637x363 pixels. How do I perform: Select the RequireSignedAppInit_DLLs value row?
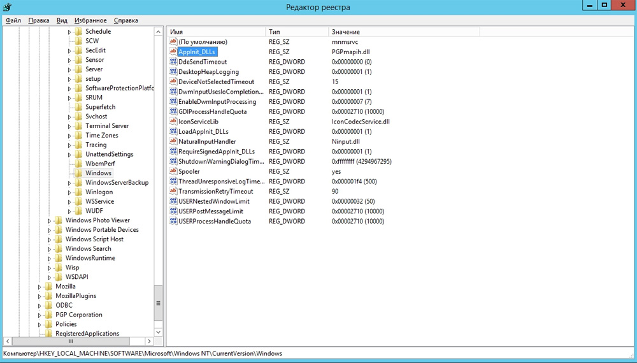216,152
